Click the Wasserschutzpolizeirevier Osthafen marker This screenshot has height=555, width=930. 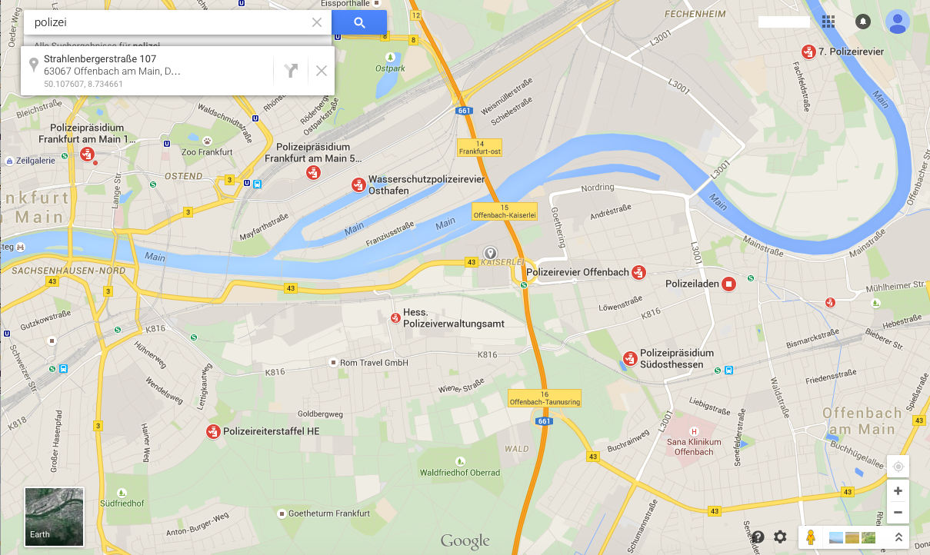point(358,184)
